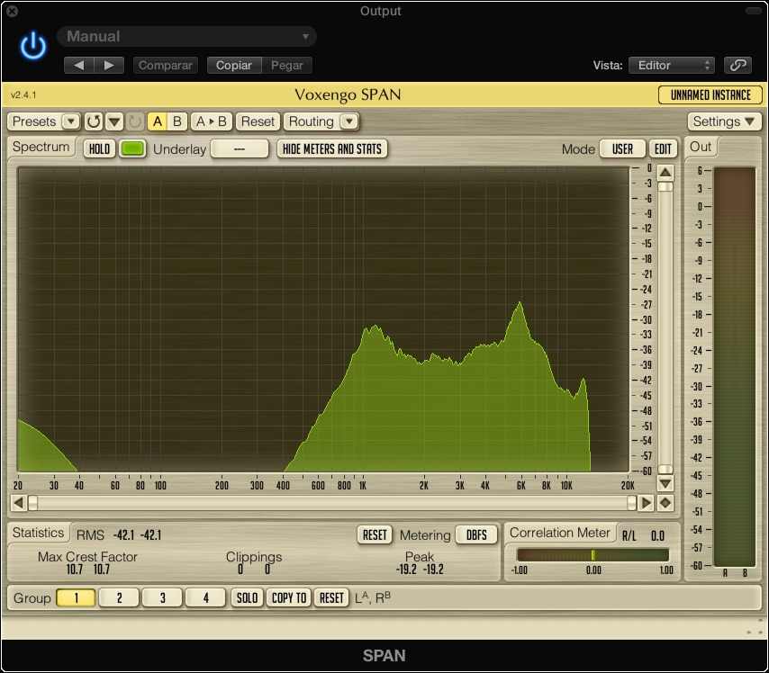
Task: Click the horizontal frequency scrollbar track
Action: [333, 503]
